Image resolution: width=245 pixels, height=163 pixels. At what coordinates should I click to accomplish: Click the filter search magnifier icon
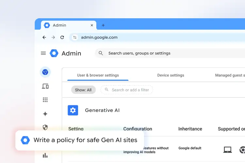click(106, 90)
